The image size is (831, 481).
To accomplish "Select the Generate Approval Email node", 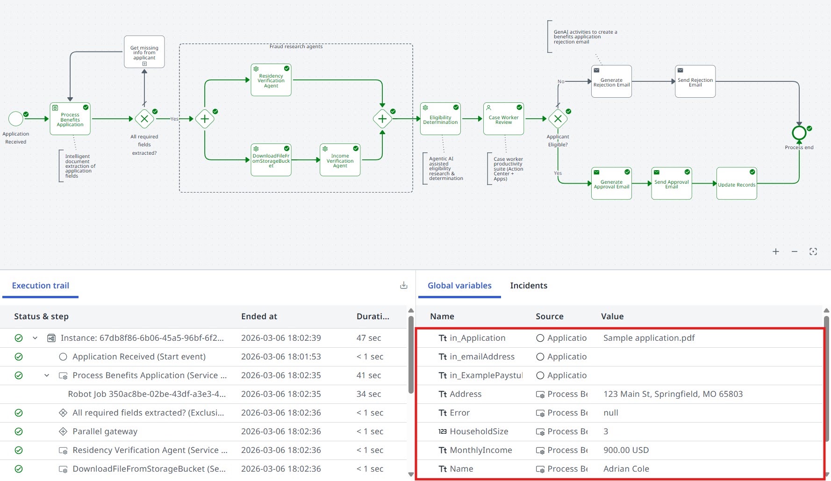I will 611,183.
